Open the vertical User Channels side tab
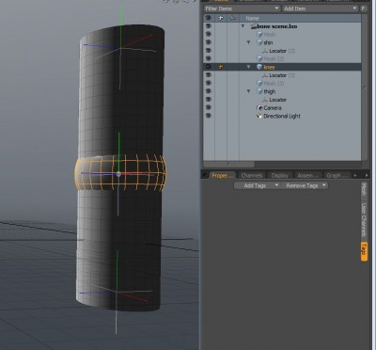This screenshot has width=376, height=350. 364,219
